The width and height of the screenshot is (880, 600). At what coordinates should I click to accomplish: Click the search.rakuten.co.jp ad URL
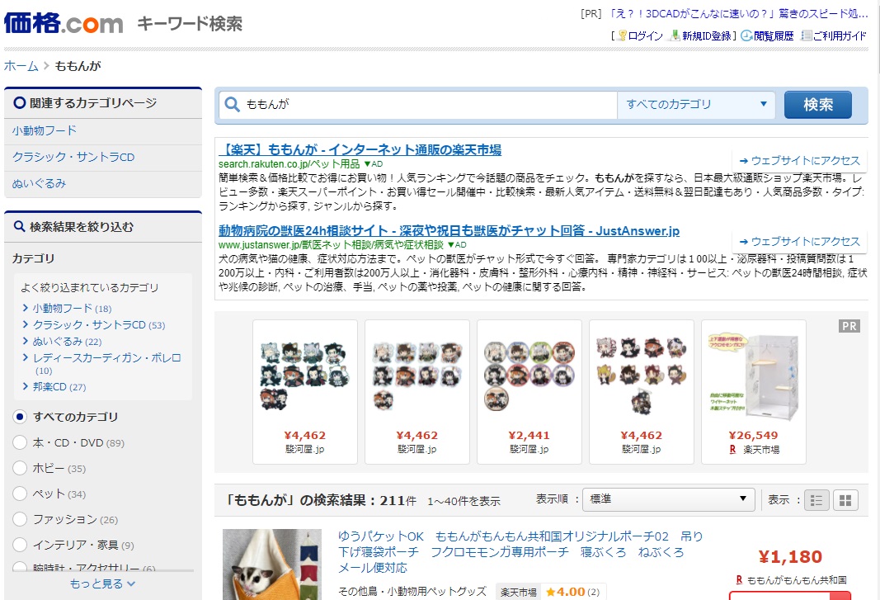click(289, 164)
